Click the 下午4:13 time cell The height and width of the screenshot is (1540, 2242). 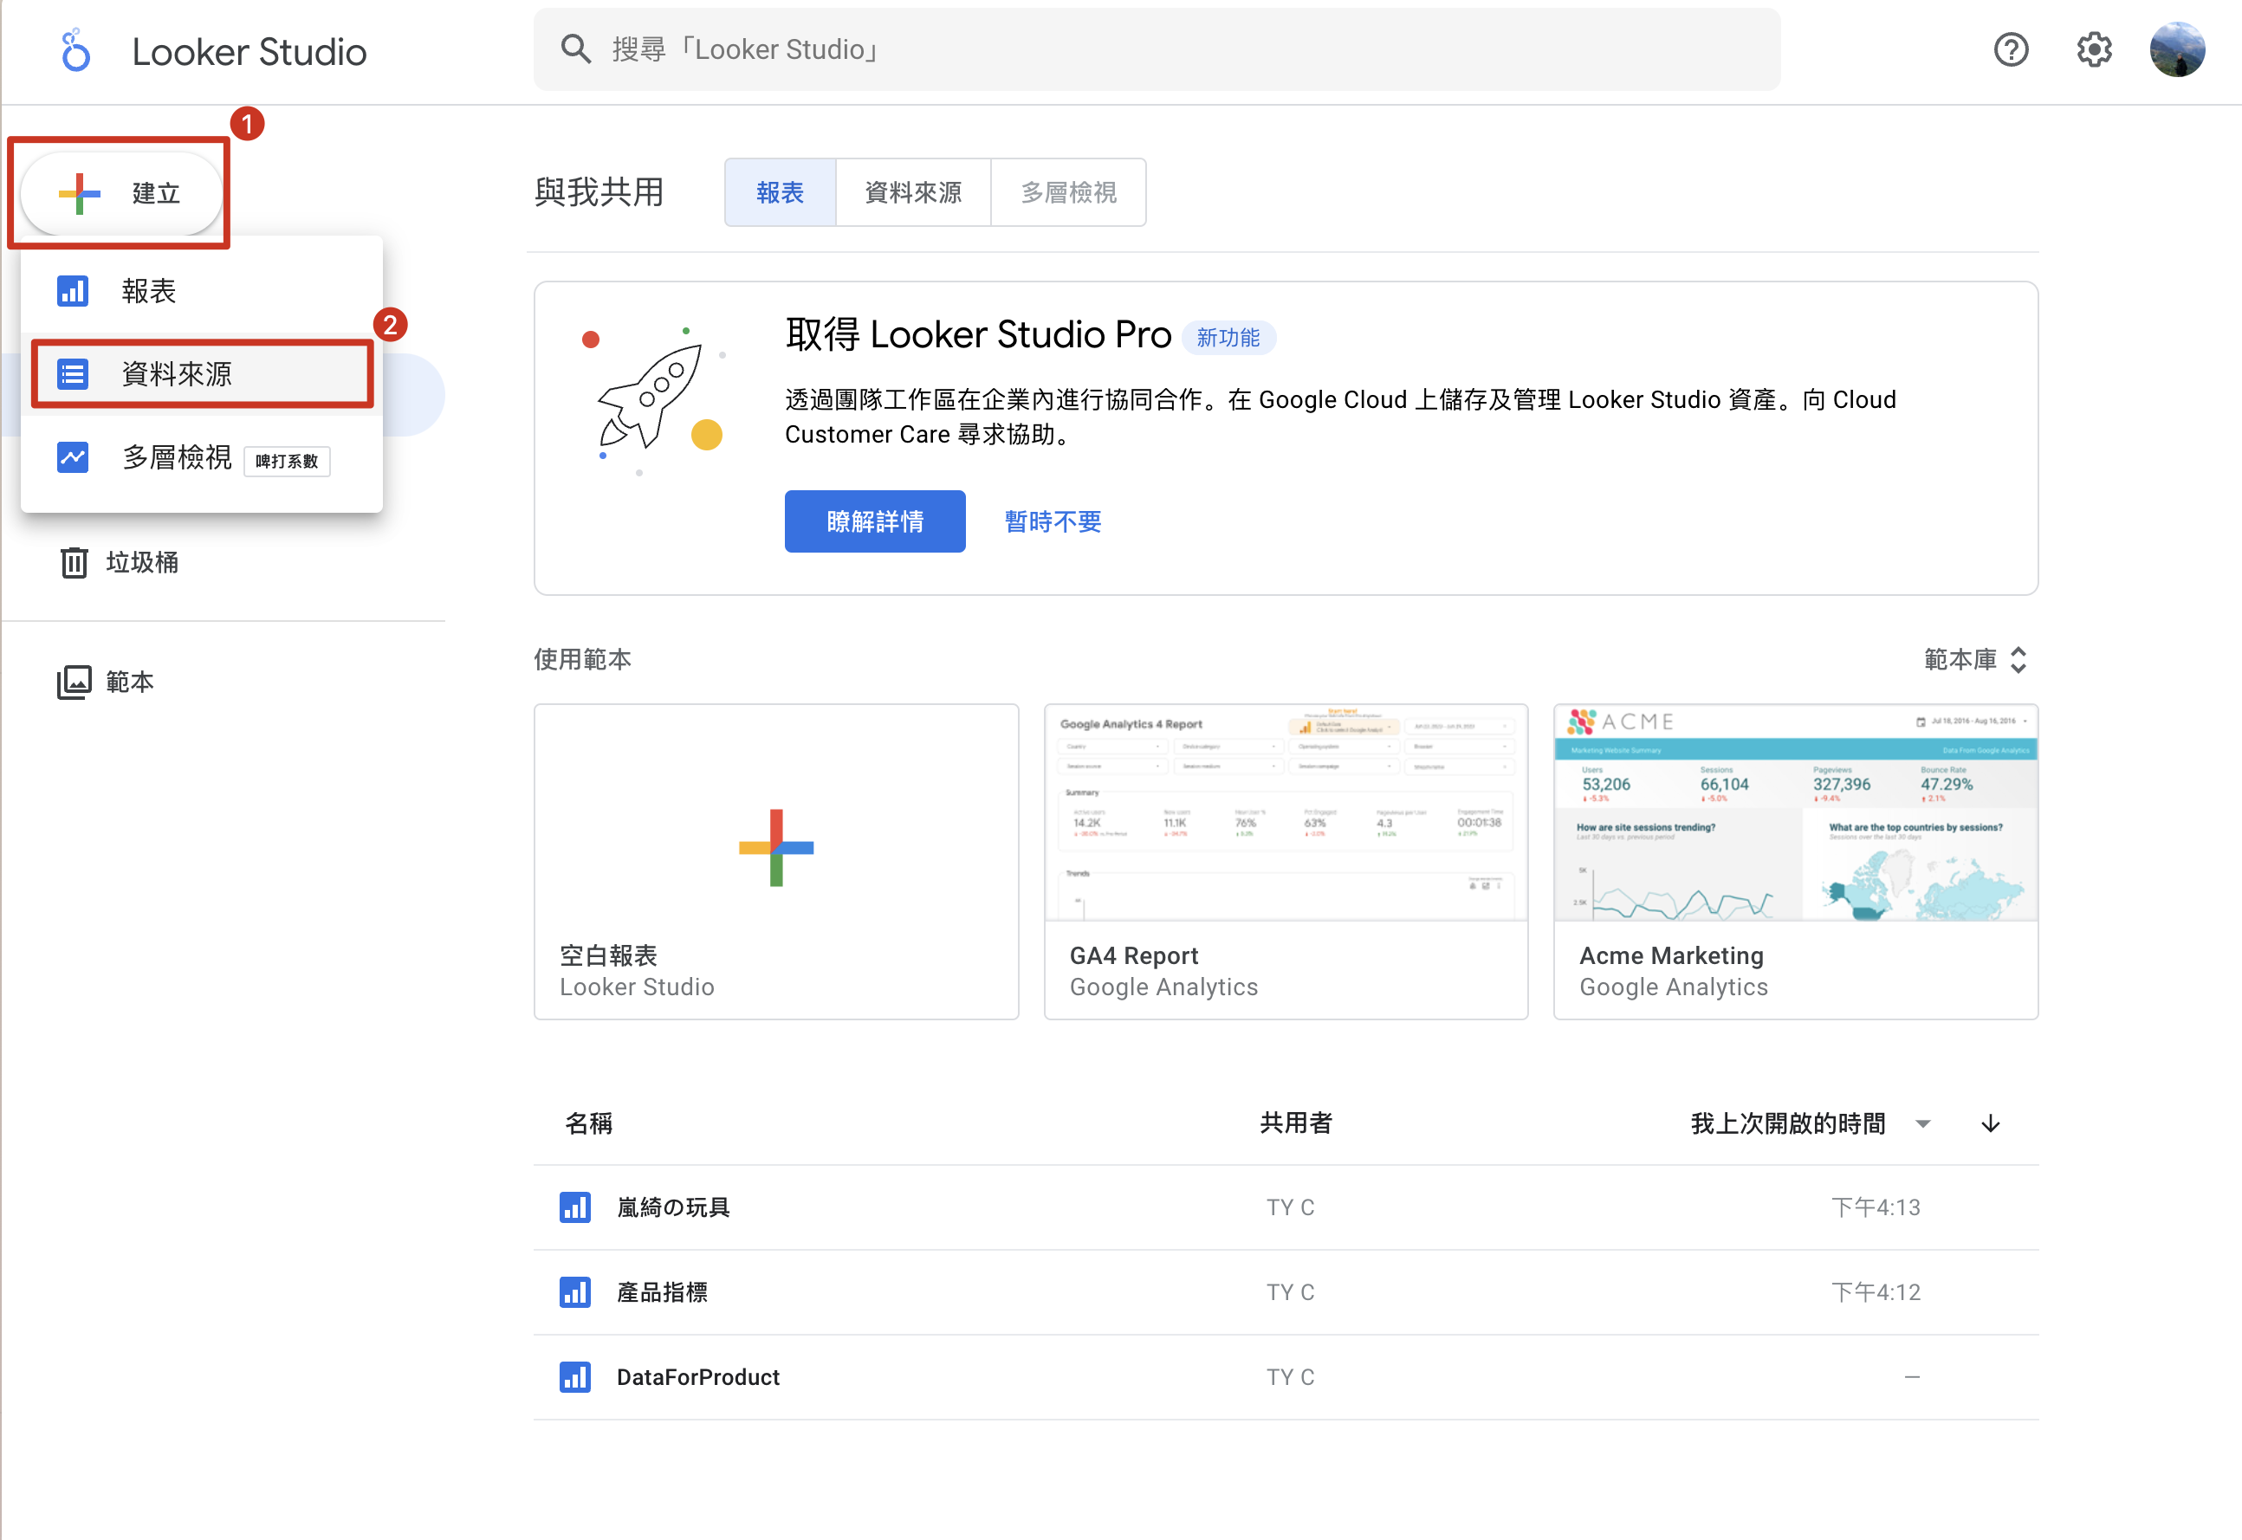1876,1207
